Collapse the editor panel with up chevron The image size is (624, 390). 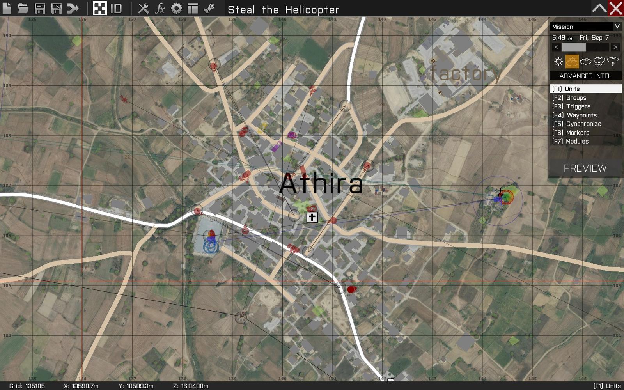(599, 8)
